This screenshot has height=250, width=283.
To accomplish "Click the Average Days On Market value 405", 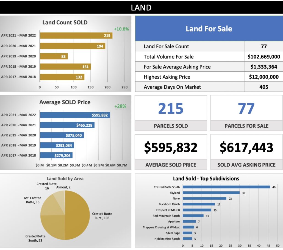I will [263, 87].
